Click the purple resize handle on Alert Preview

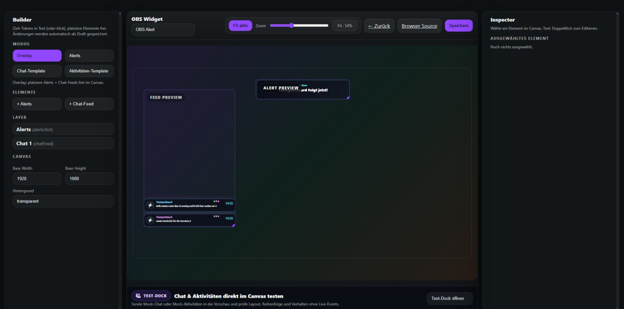tap(348, 98)
